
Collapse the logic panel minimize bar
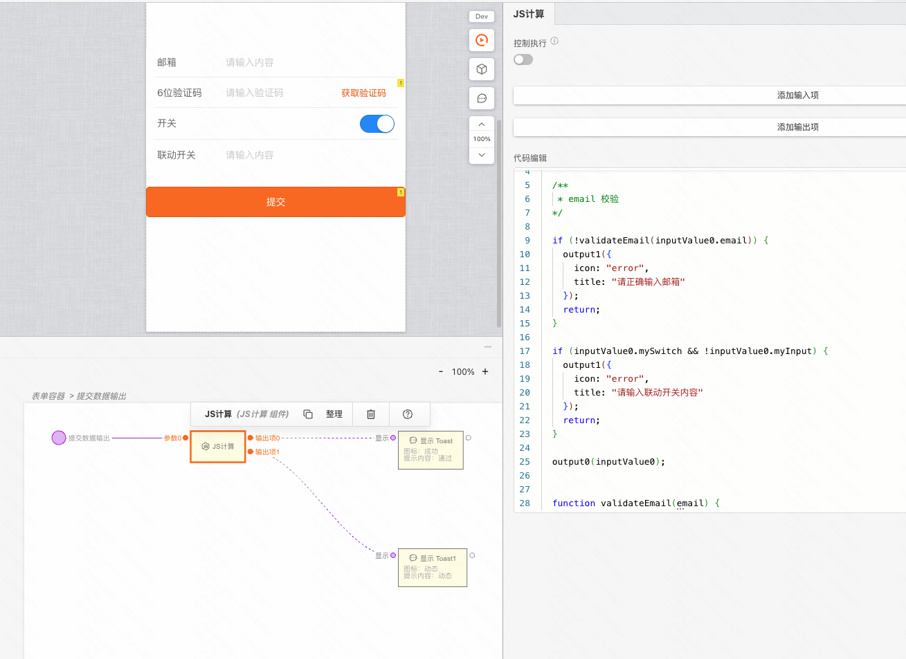(488, 346)
